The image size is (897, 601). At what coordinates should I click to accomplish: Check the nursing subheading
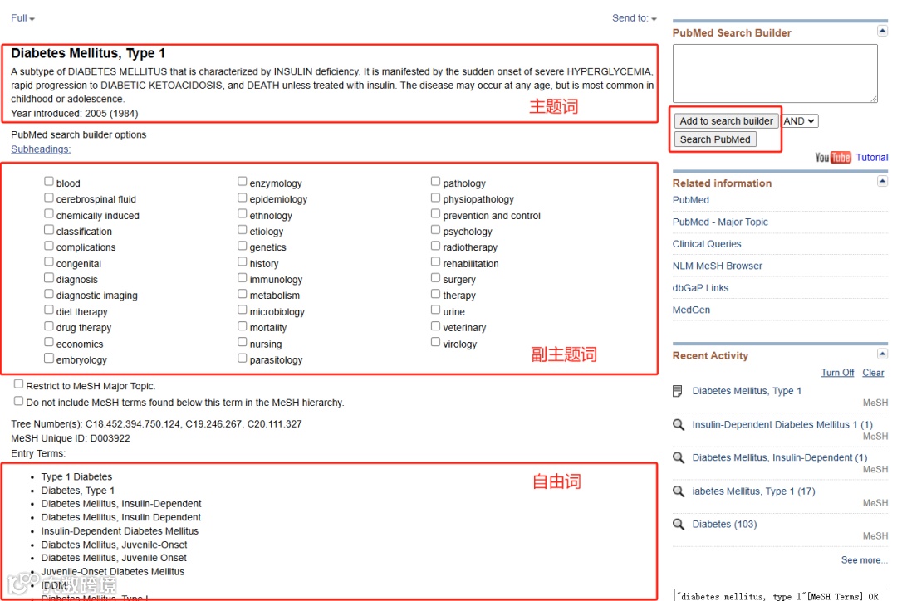(x=242, y=342)
